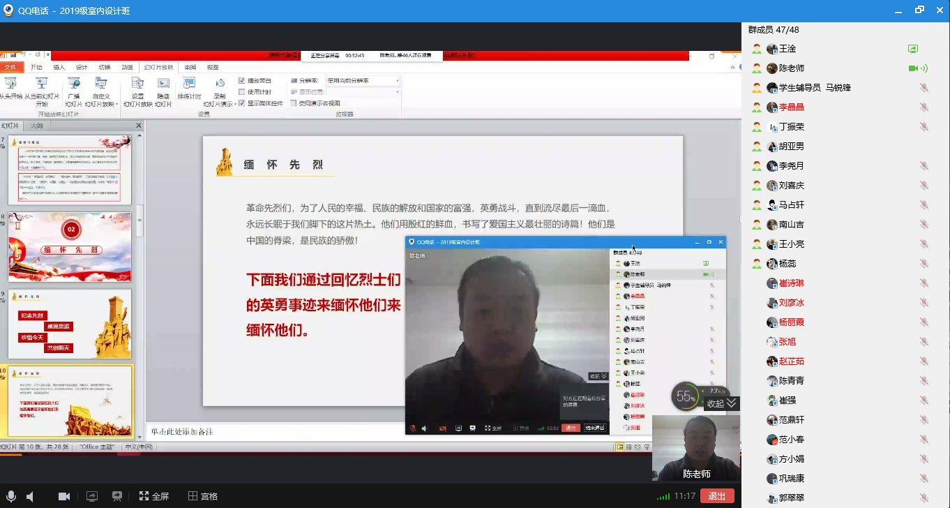Switch to the 插入 ribbon tab
This screenshot has width=950, height=508.
pos(59,68)
